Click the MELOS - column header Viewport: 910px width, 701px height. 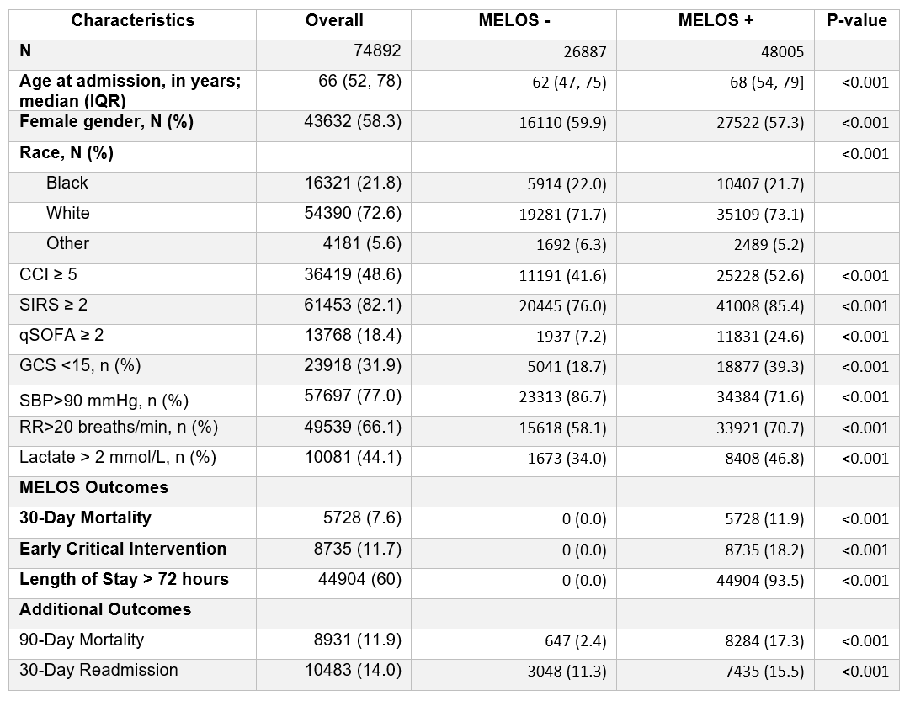point(514,20)
